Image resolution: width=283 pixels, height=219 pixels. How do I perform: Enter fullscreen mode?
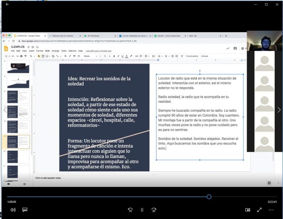tap(259, 210)
